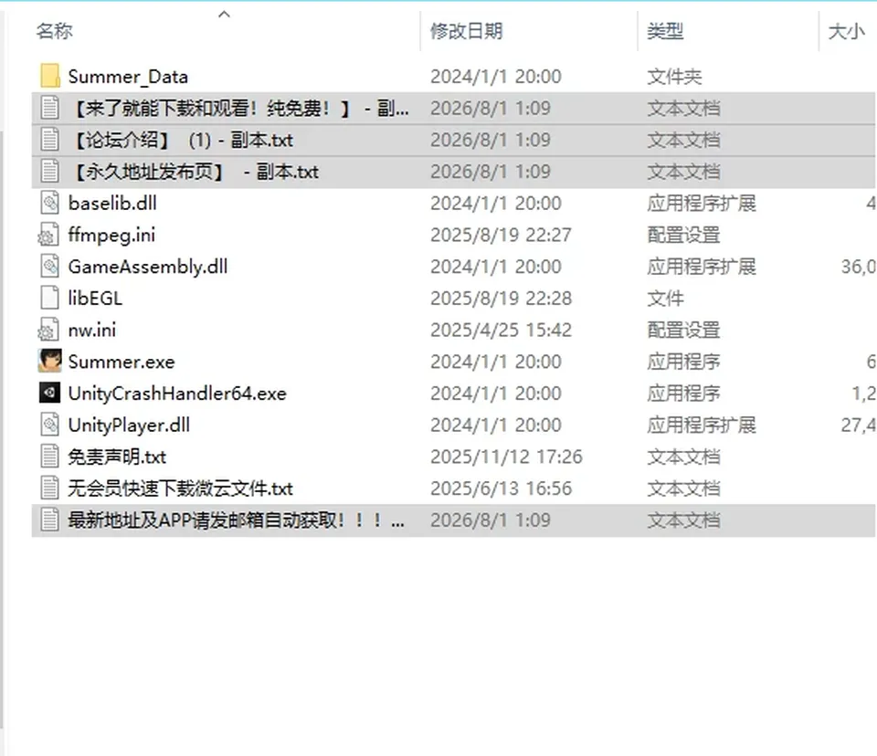Select the nw.ini config file icon
The image size is (877, 756).
(x=48, y=330)
